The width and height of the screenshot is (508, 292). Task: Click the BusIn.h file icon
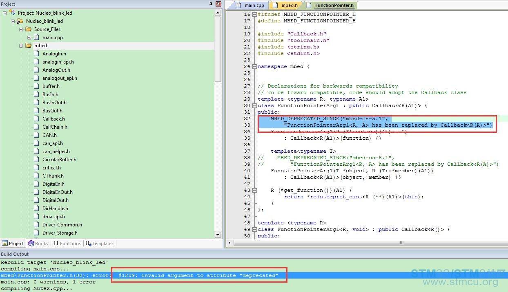pyautogui.click(x=37, y=94)
